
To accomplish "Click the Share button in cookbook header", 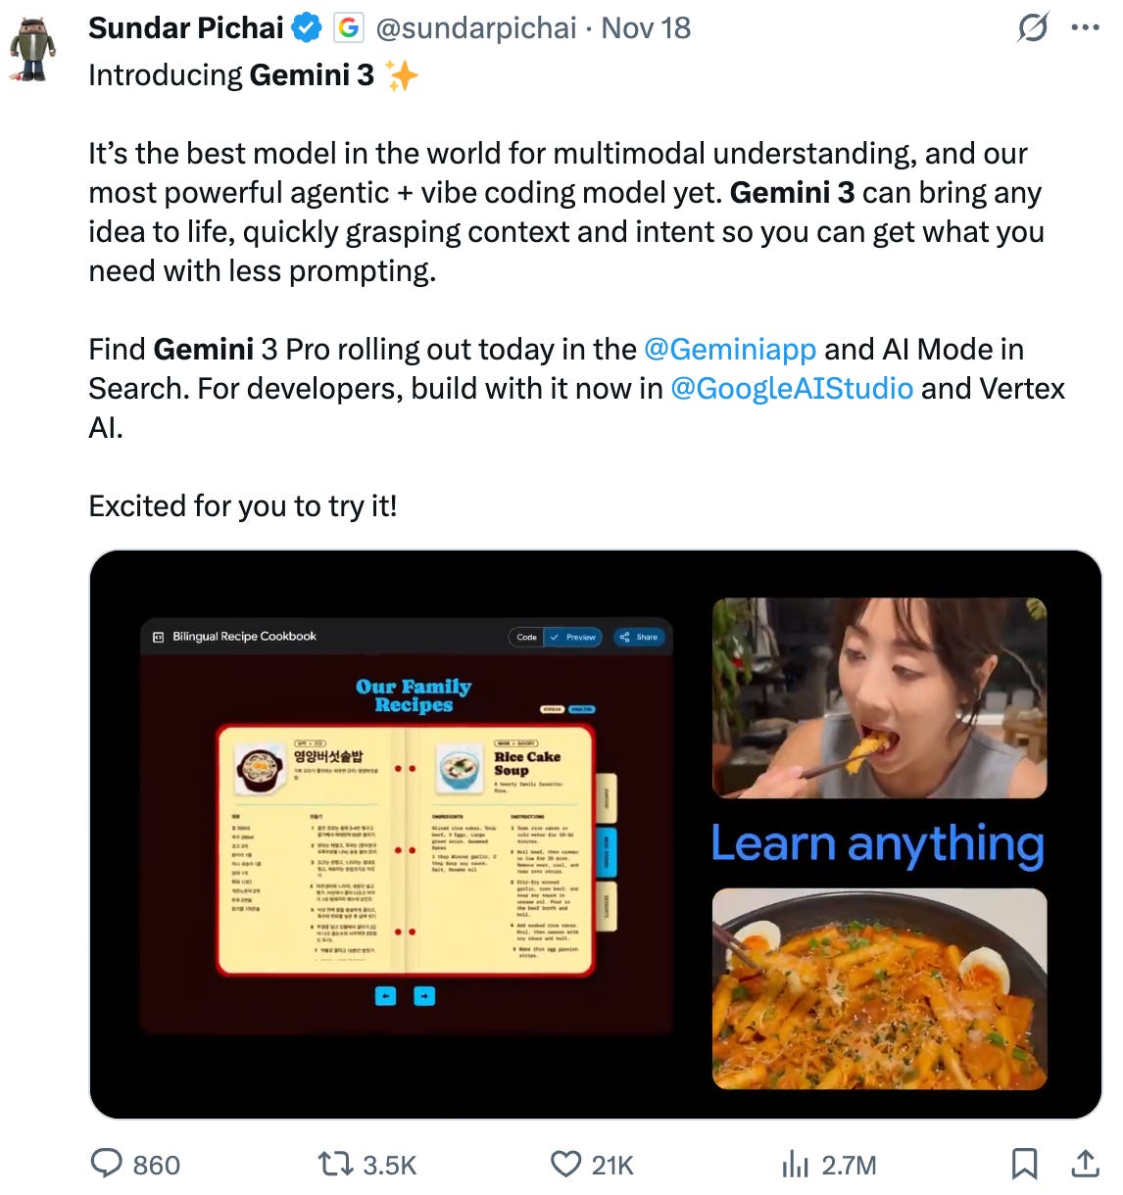I will tap(639, 637).
